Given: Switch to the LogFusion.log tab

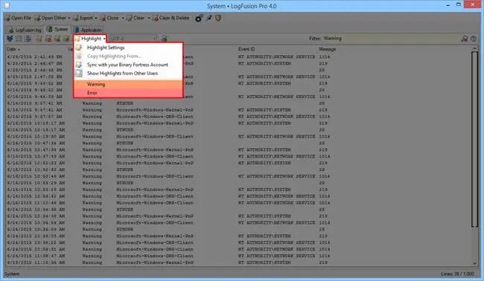Looking at the screenshot, I should [25, 30].
